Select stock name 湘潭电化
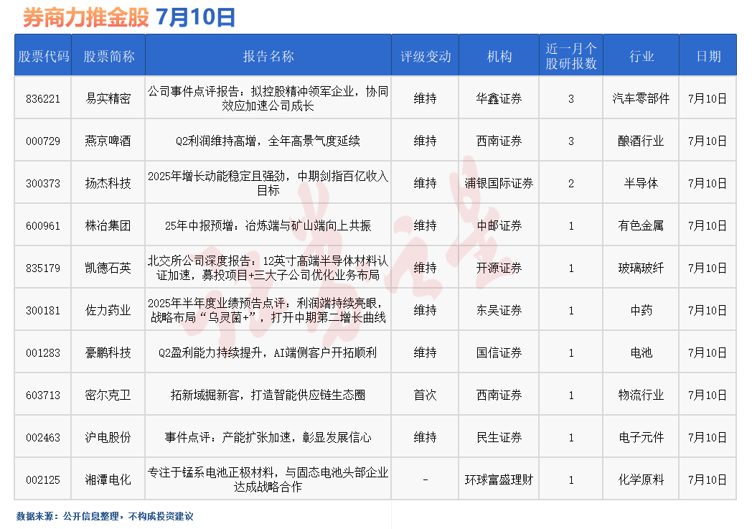This screenshot has width=752, height=529. 108,479
